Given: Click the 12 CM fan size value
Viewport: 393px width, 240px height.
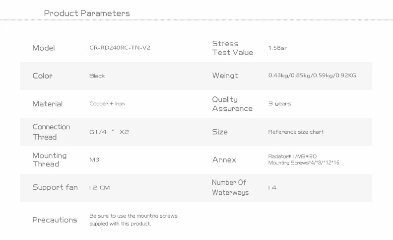Looking at the screenshot, I should click(x=100, y=187).
